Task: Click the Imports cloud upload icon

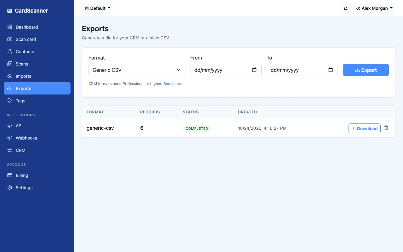Action: (x=10, y=76)
